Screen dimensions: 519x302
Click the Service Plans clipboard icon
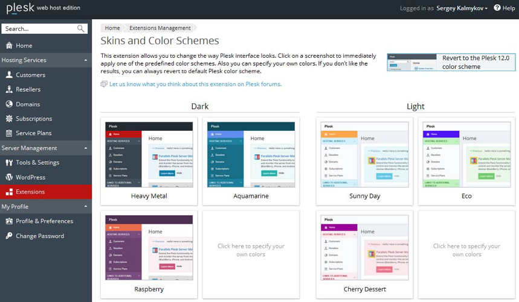(x=9, y=133)
